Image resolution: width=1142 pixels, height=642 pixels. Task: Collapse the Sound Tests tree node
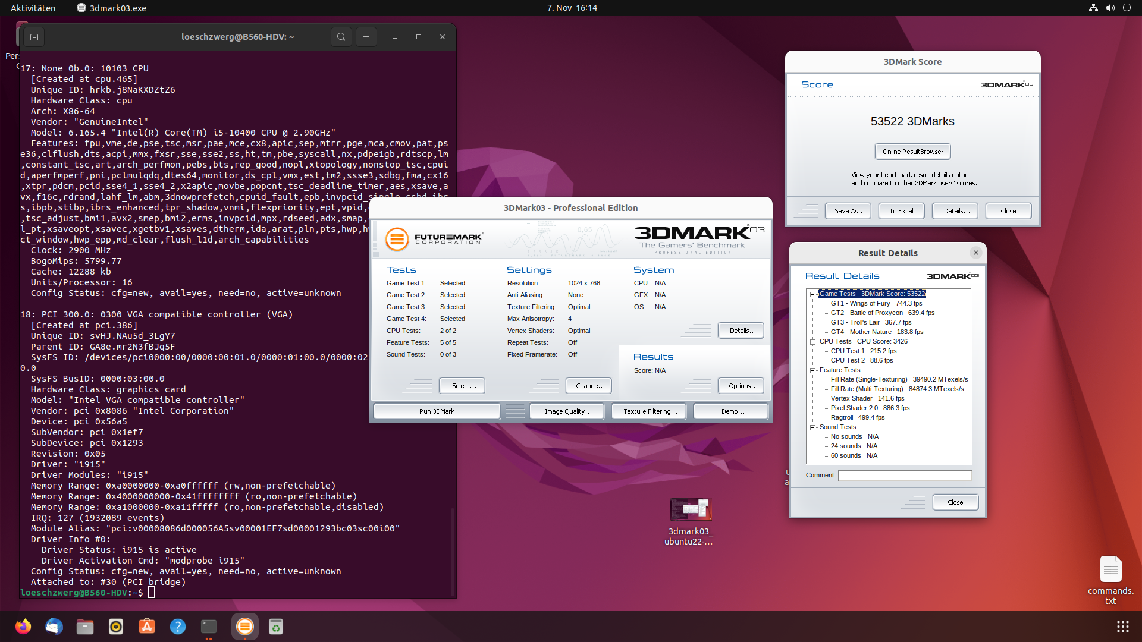point(812,427)
